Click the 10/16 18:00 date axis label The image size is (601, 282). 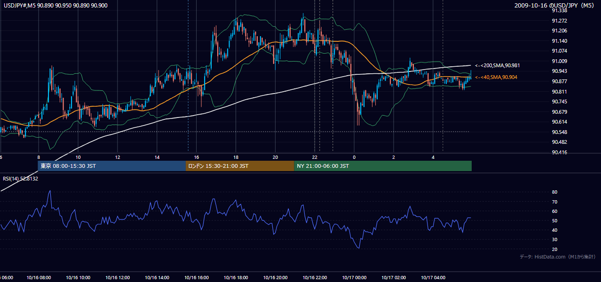(x=236, y=278)
